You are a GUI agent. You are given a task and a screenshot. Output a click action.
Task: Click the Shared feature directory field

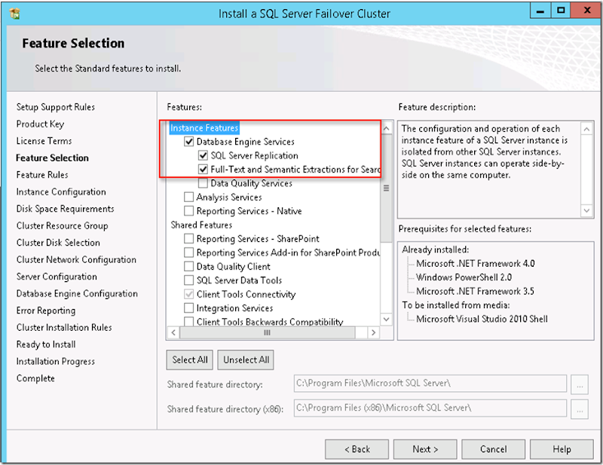(430, 384)
